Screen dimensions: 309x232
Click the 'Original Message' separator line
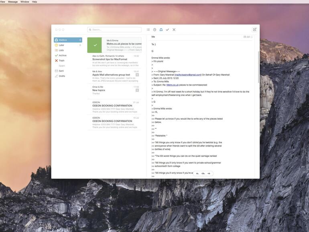click(x=166, y=71)
